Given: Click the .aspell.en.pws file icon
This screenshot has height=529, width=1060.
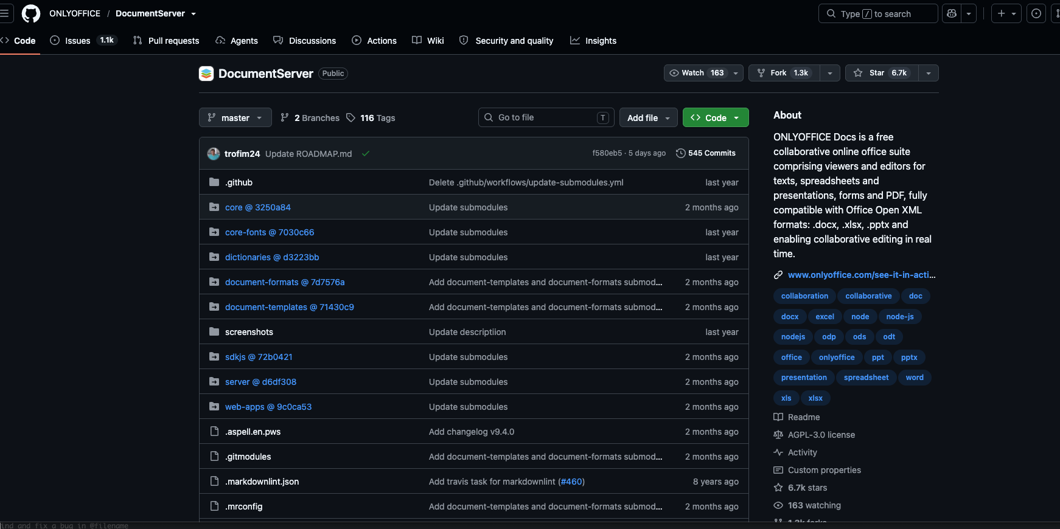Looking at the screenshot, I should click(x=214, y=432).
